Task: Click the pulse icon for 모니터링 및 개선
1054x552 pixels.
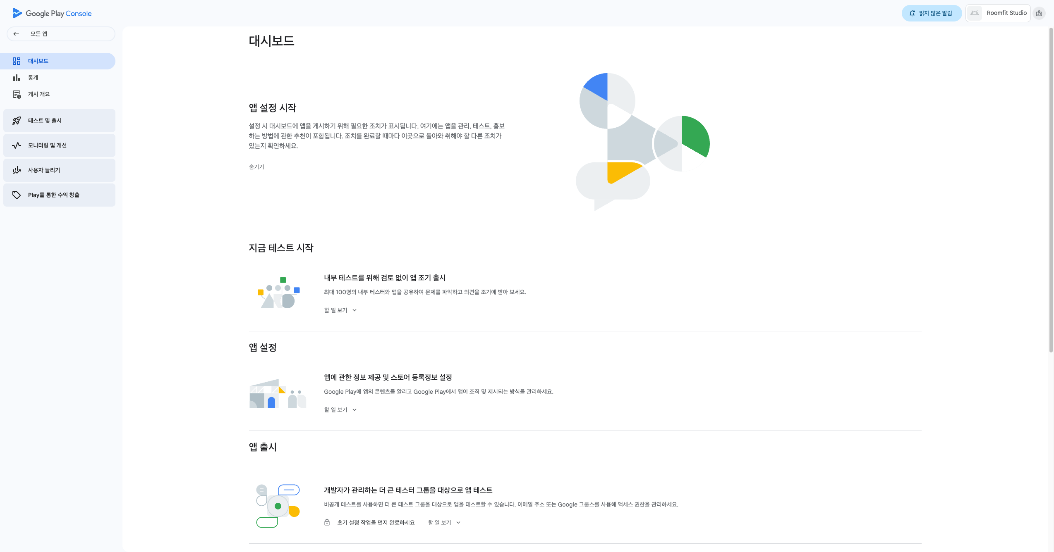Action: point(17,145)
